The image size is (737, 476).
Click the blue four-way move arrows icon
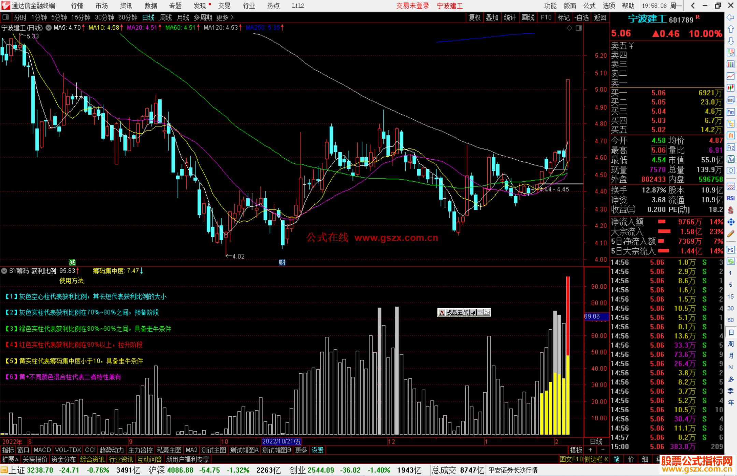click(x=731, y=222)
